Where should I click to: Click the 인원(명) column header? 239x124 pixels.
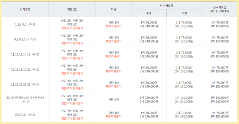click(x=72, y=9)
